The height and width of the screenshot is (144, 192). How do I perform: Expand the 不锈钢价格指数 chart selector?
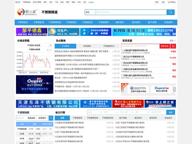[x=34, y=45]
